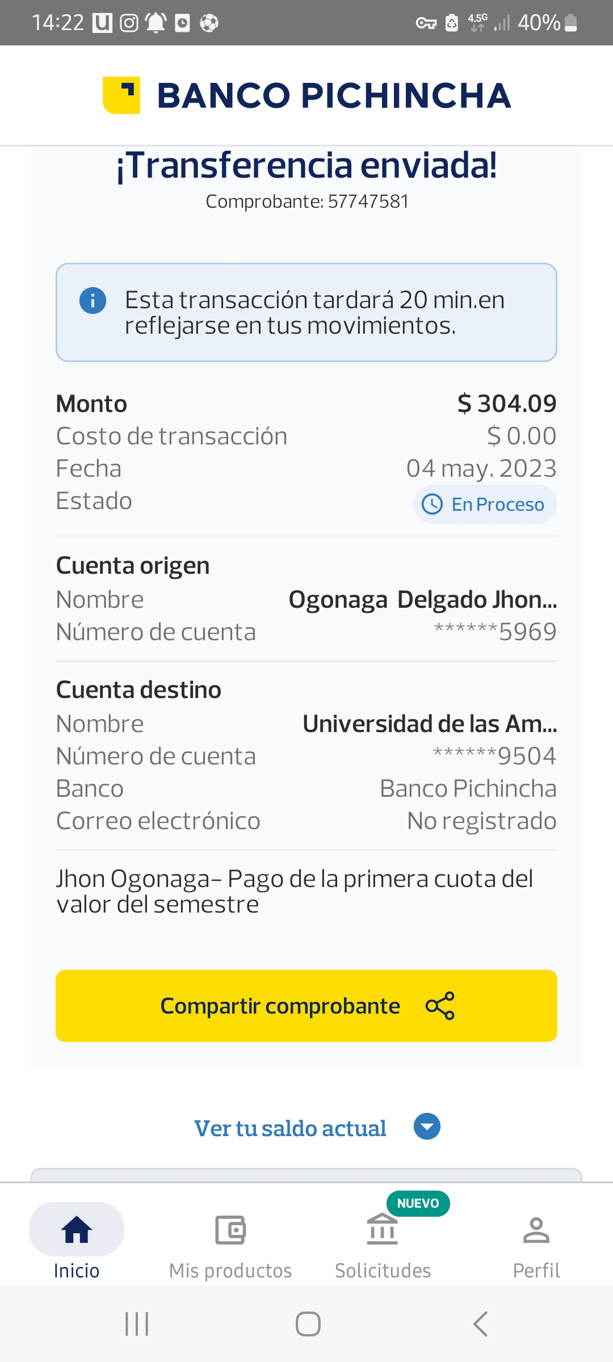Tap the Banco Pichincha yellow logo icon
The image size is (613, 1362).
(121, 95)
